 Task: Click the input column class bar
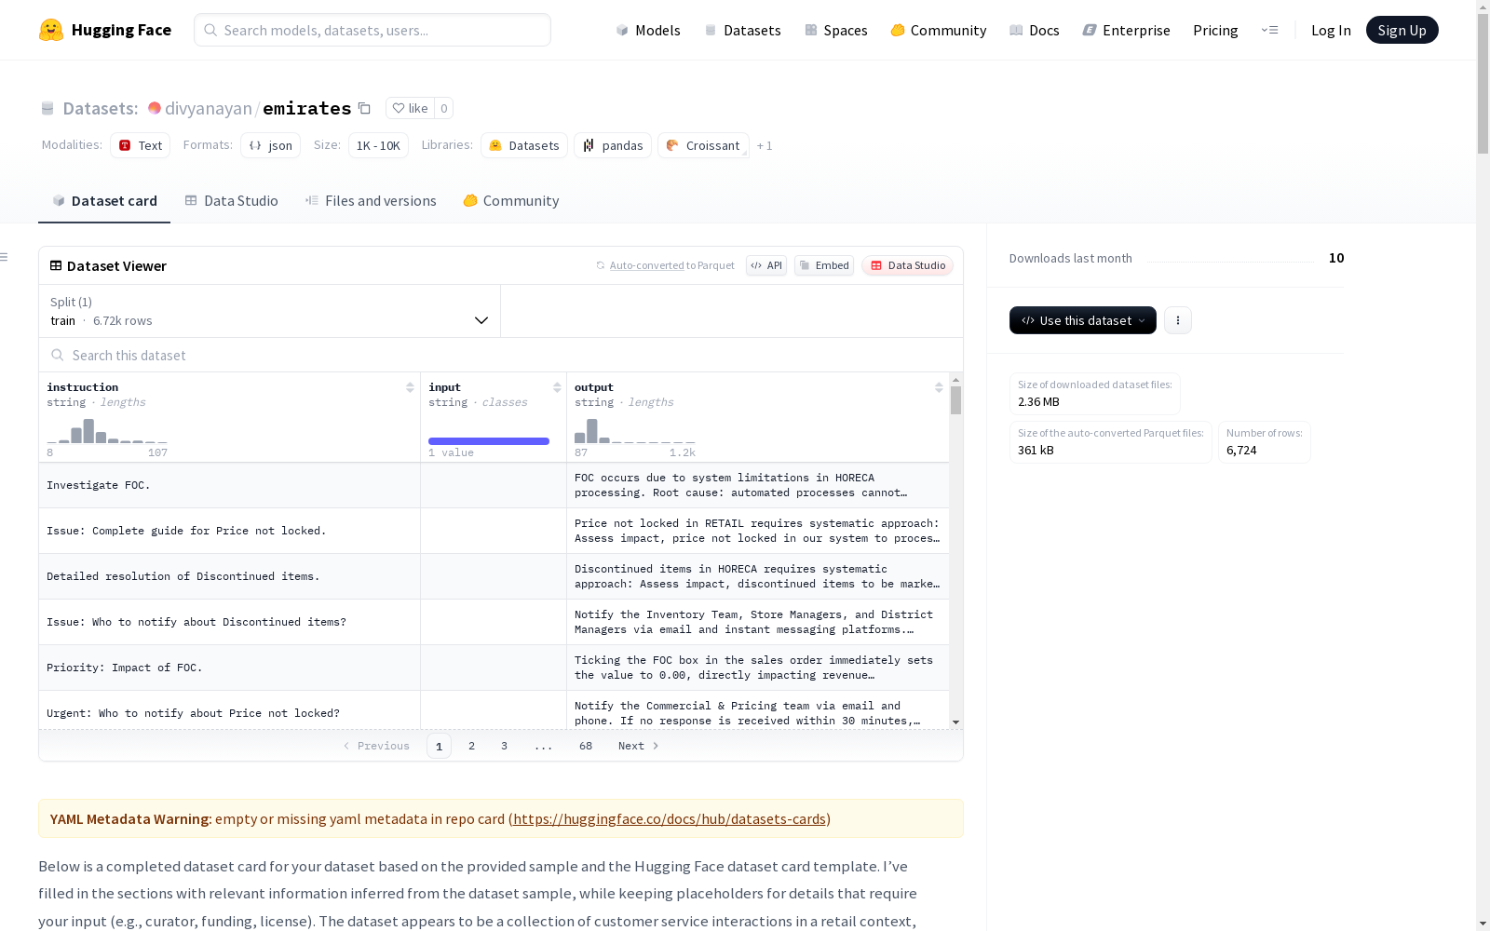pyautogui.click(x=489, y=441)
